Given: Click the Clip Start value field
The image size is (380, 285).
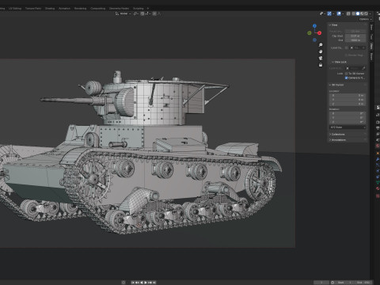Looking at the screenshot, I should (x=355, y=36).
